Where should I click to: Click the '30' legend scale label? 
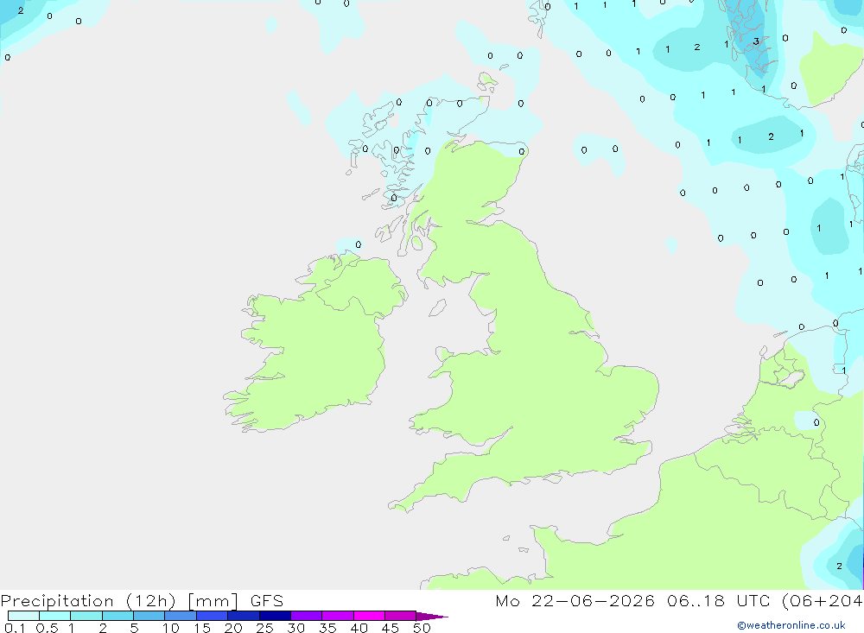296,628
